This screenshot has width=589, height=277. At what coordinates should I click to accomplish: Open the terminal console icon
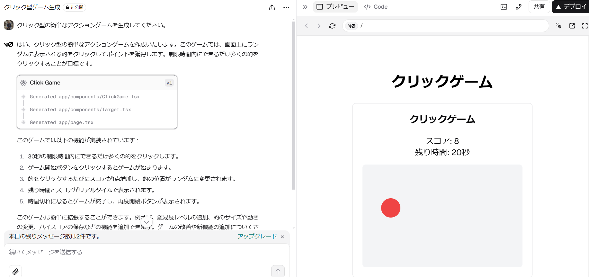[x=504, y=7]
